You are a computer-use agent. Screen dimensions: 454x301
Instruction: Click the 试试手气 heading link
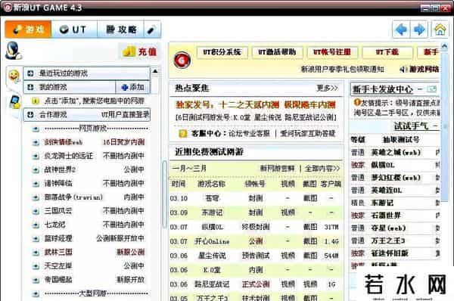(411, 126)
